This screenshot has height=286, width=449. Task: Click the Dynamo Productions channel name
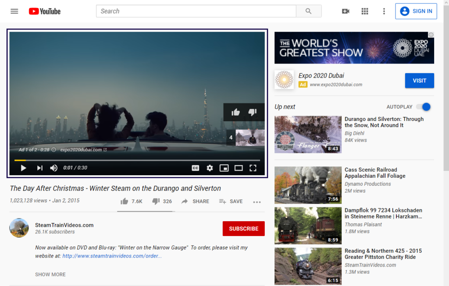(x=368, y=184)
